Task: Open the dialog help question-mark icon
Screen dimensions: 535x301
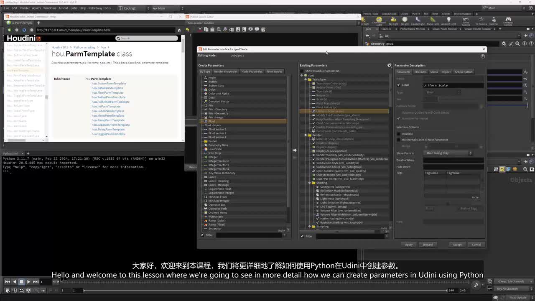Action: (x=483, y=56)
